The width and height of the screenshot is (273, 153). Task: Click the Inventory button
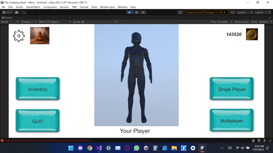point(38,89)
